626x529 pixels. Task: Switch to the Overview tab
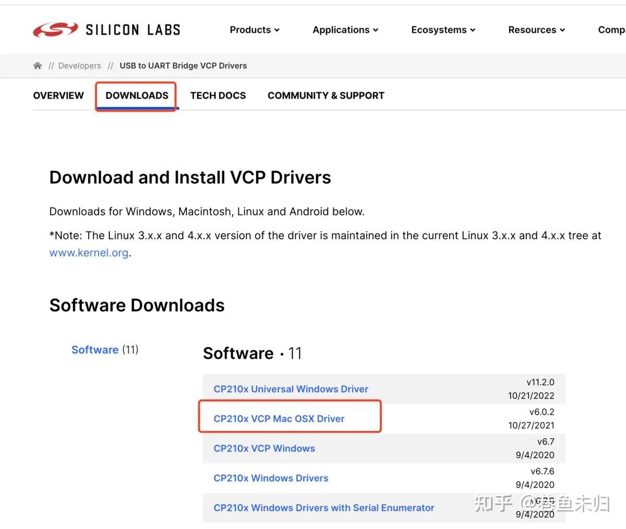(58, 96)
